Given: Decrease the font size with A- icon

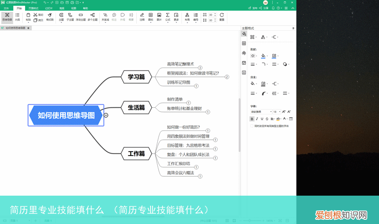Looking at the screenshot, I should 289,112.
